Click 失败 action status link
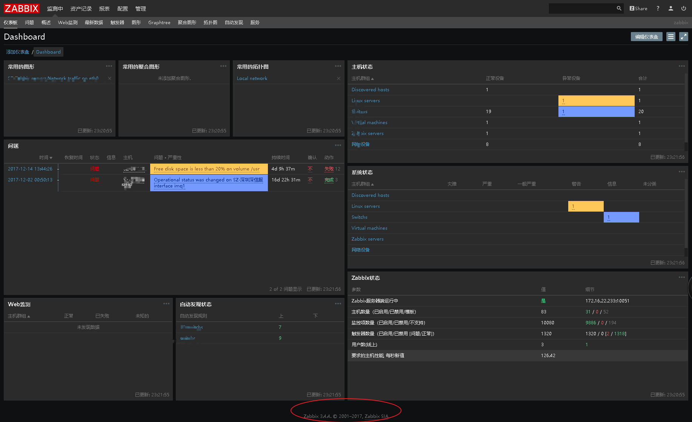 click(x=329, y=169)
